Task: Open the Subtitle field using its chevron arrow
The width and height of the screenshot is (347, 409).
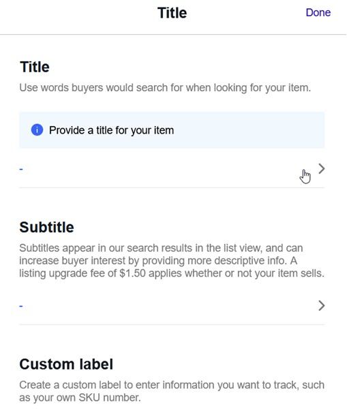Action: [321, 305]
